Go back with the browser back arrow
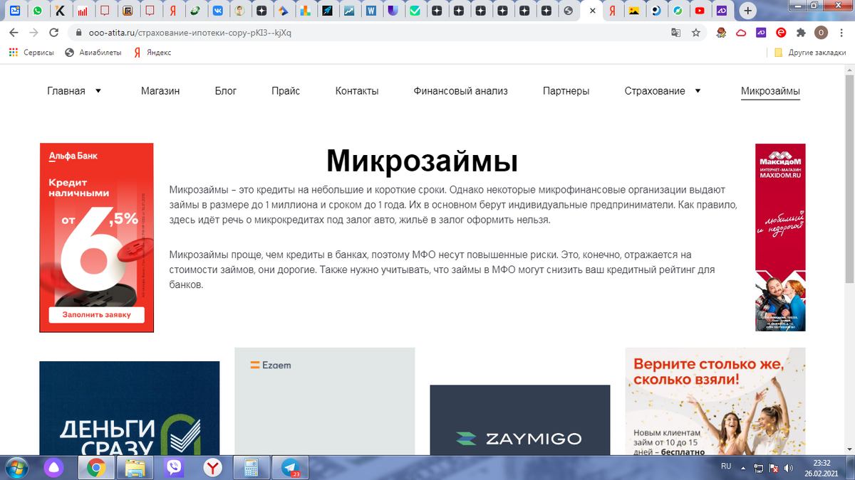The height and width of the screenshot is (480, 855). click(x=14, y=33)
